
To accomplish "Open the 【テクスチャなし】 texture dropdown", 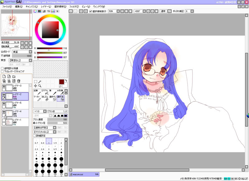I will coord(54,132).
